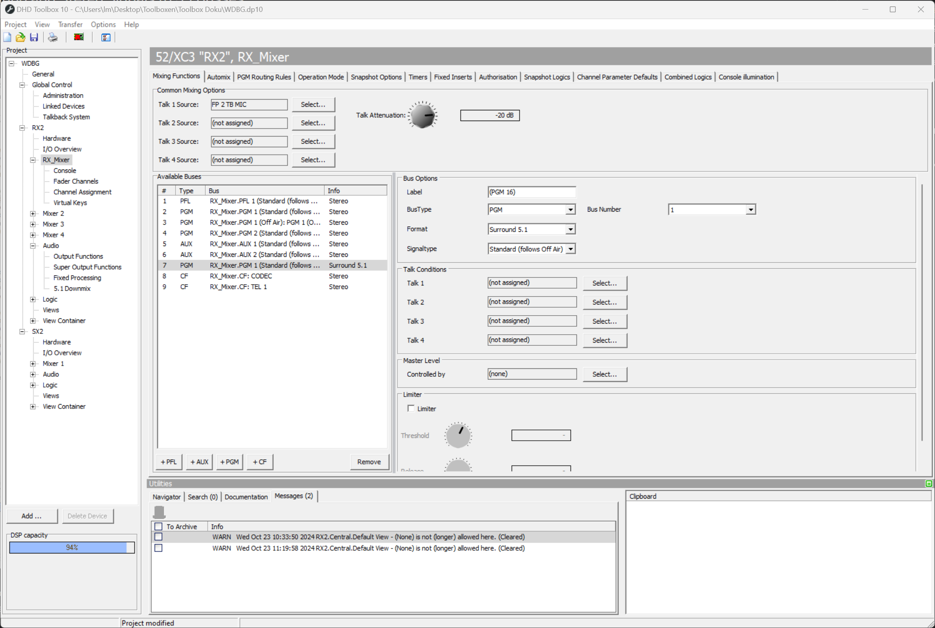
Task: Tick the 10:33:50 warning message checkbox
Action: coord(159,537)
